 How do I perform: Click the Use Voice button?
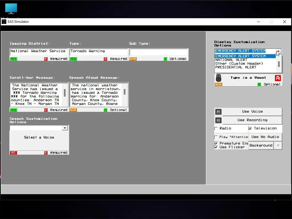tap(252, 111)
